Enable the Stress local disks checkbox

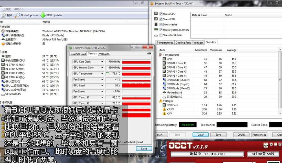[161, 35]
